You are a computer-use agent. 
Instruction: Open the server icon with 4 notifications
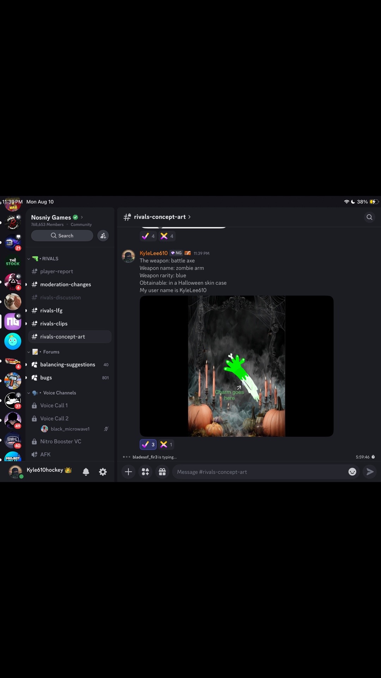13,362
